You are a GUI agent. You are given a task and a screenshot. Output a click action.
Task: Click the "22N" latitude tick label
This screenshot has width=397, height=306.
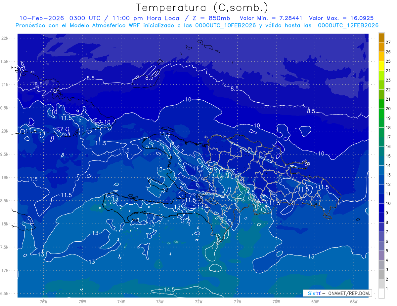click(x=5, y=38)
